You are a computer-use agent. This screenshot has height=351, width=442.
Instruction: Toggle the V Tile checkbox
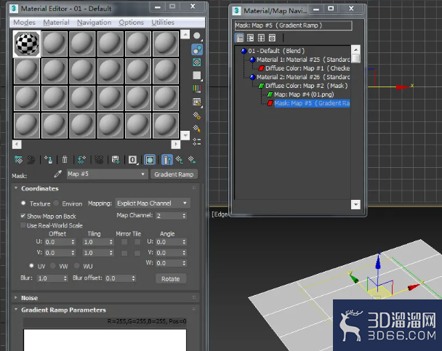137,253
